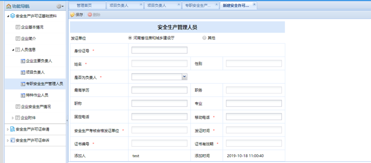Click the home icon beside 功能导航
This screenshot has width=371, height=163.
(x=9, y=6)
